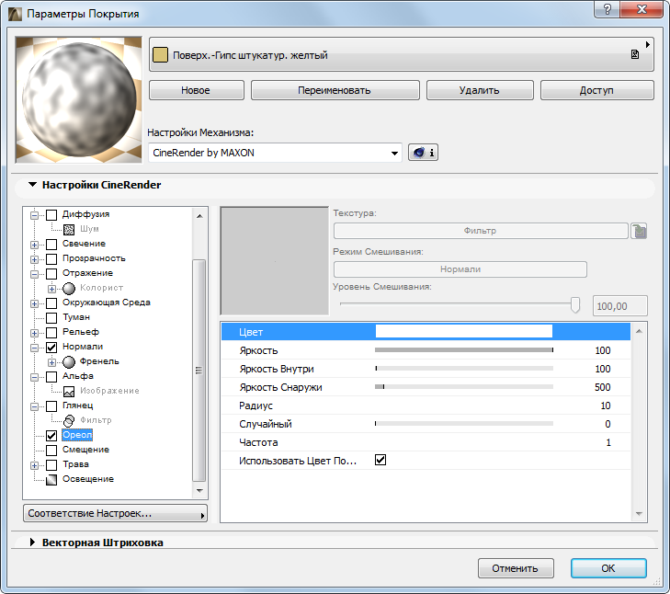Open Соответствие Настроек... popup menu
The width and height of the screenshot is (670, 594).
coord(116,513)
